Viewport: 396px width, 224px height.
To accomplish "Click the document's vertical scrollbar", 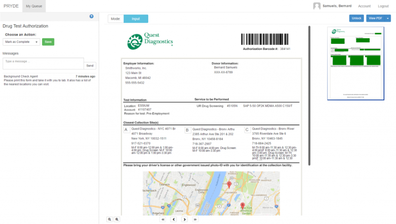I will click(x=309, y=95).
